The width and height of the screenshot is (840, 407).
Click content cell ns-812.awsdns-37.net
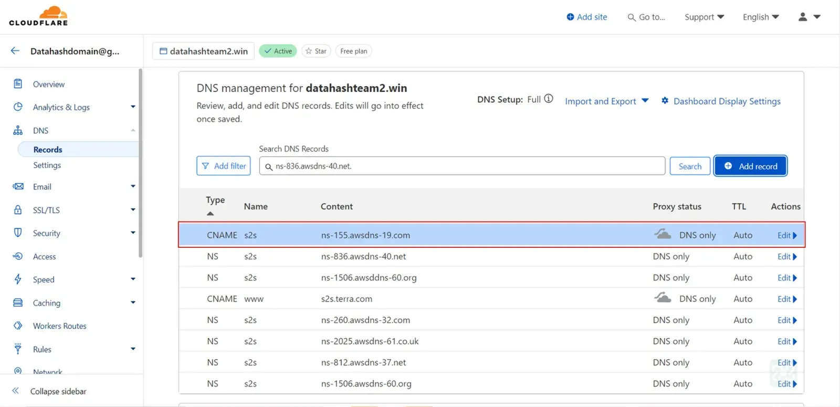pyautogui.click(x=363, y=362)
